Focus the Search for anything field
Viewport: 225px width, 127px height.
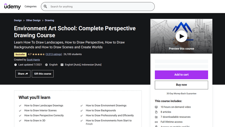tap(98, 6)
